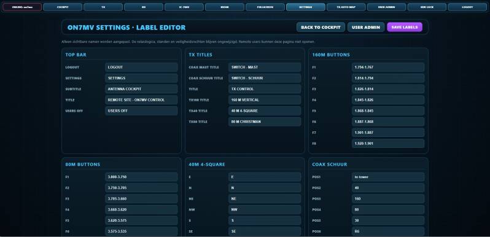The height and width of the screenshot is (237, 490).
Task: Edit Coax Schuur POS3 field '160'
Action: (x=388, y=199)
